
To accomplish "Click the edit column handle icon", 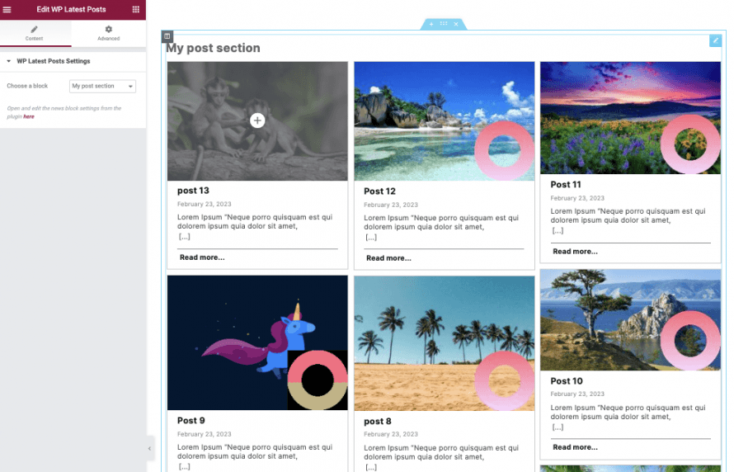I will tap(167, 36).
